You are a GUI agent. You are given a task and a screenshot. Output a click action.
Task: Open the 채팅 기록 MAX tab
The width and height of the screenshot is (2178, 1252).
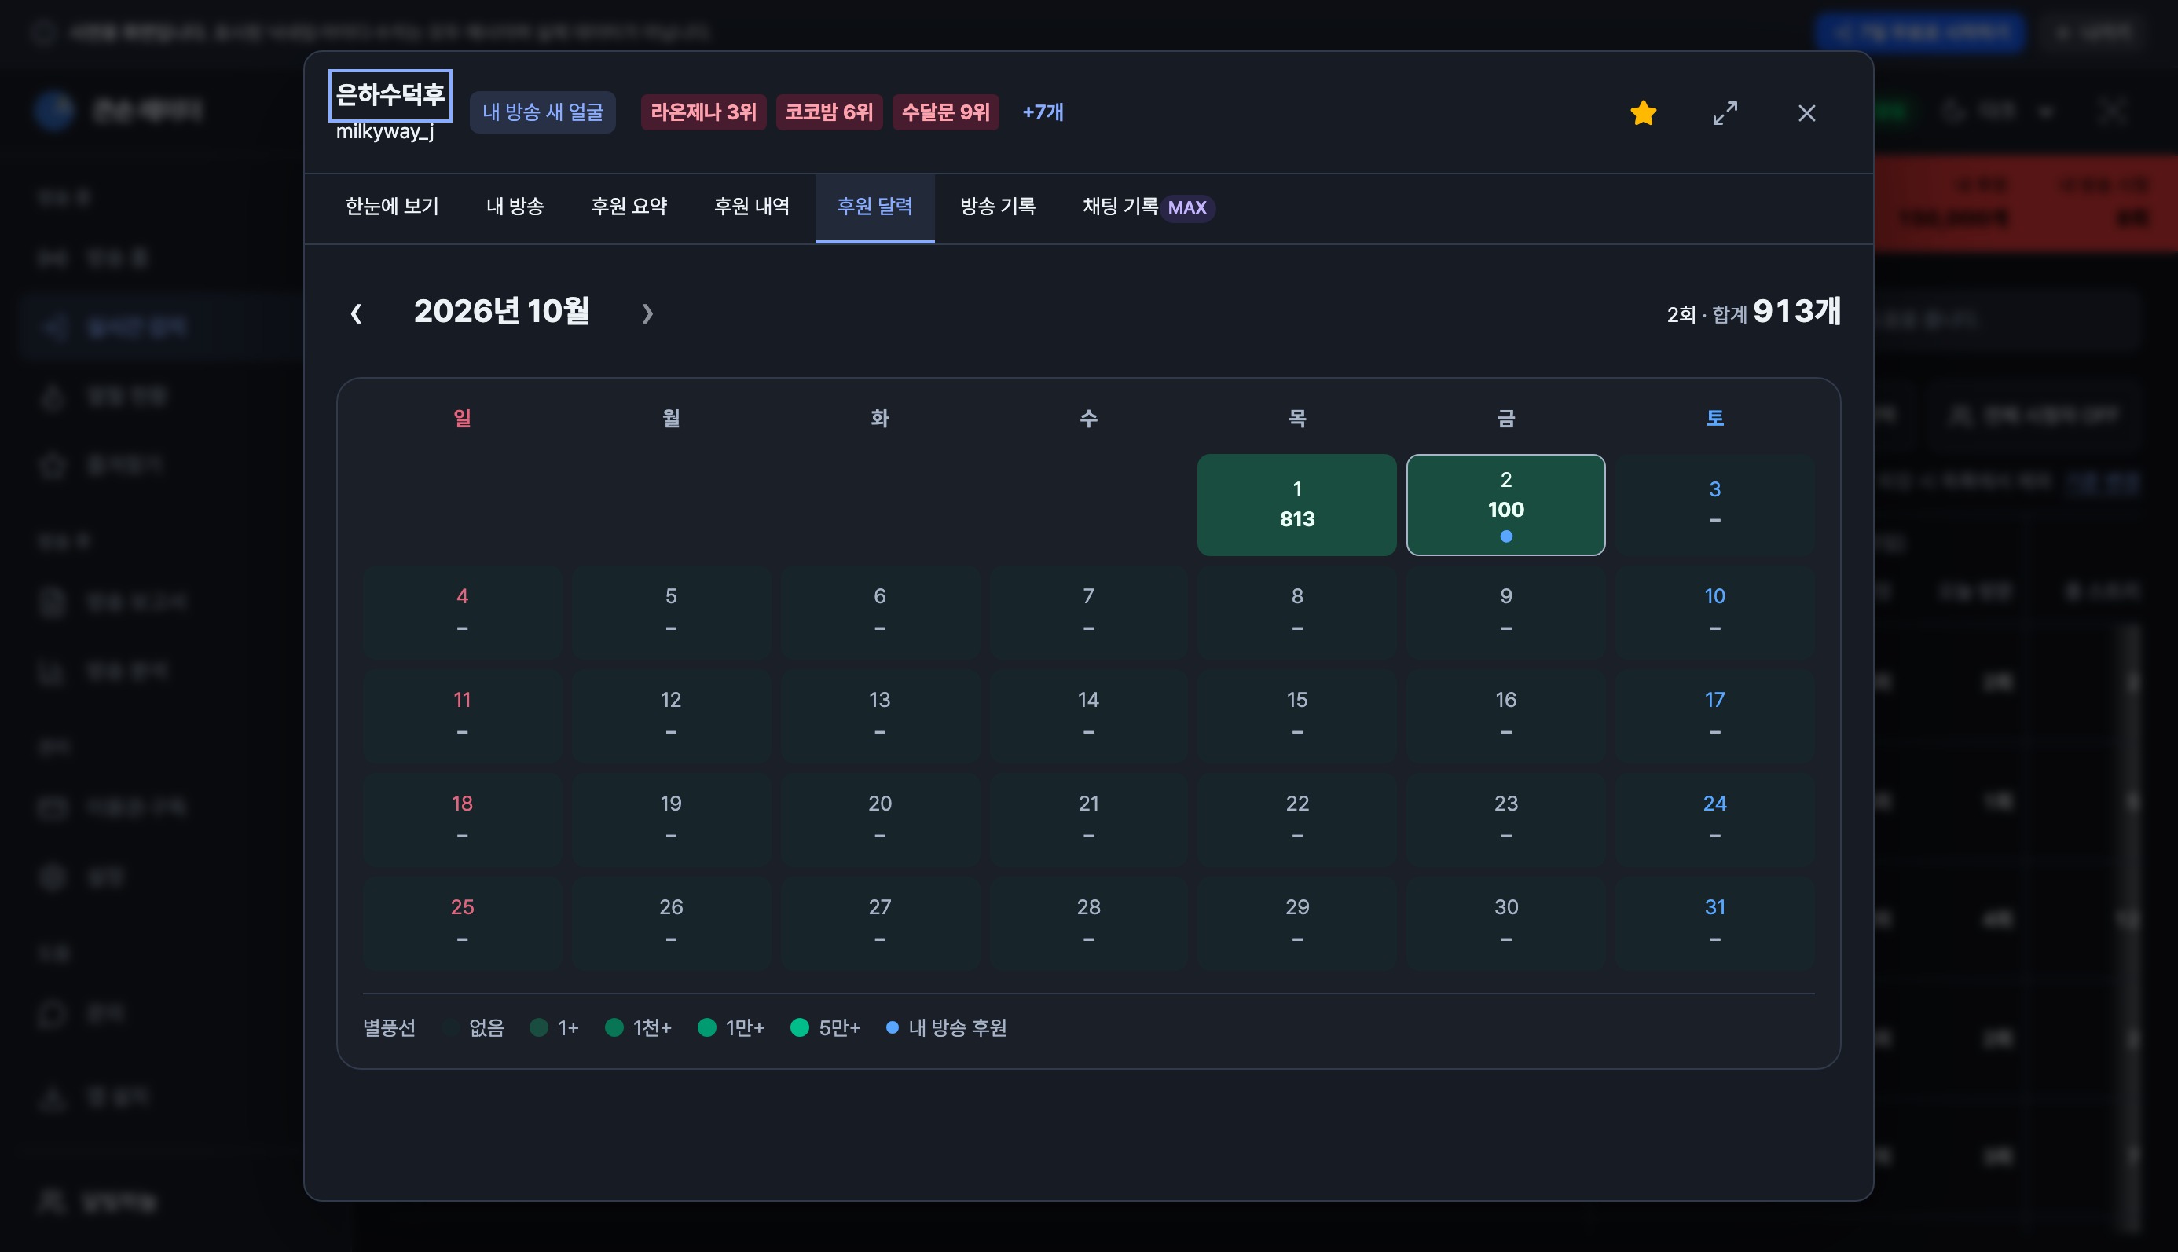pyautogui.click(x=1149, y=207)
